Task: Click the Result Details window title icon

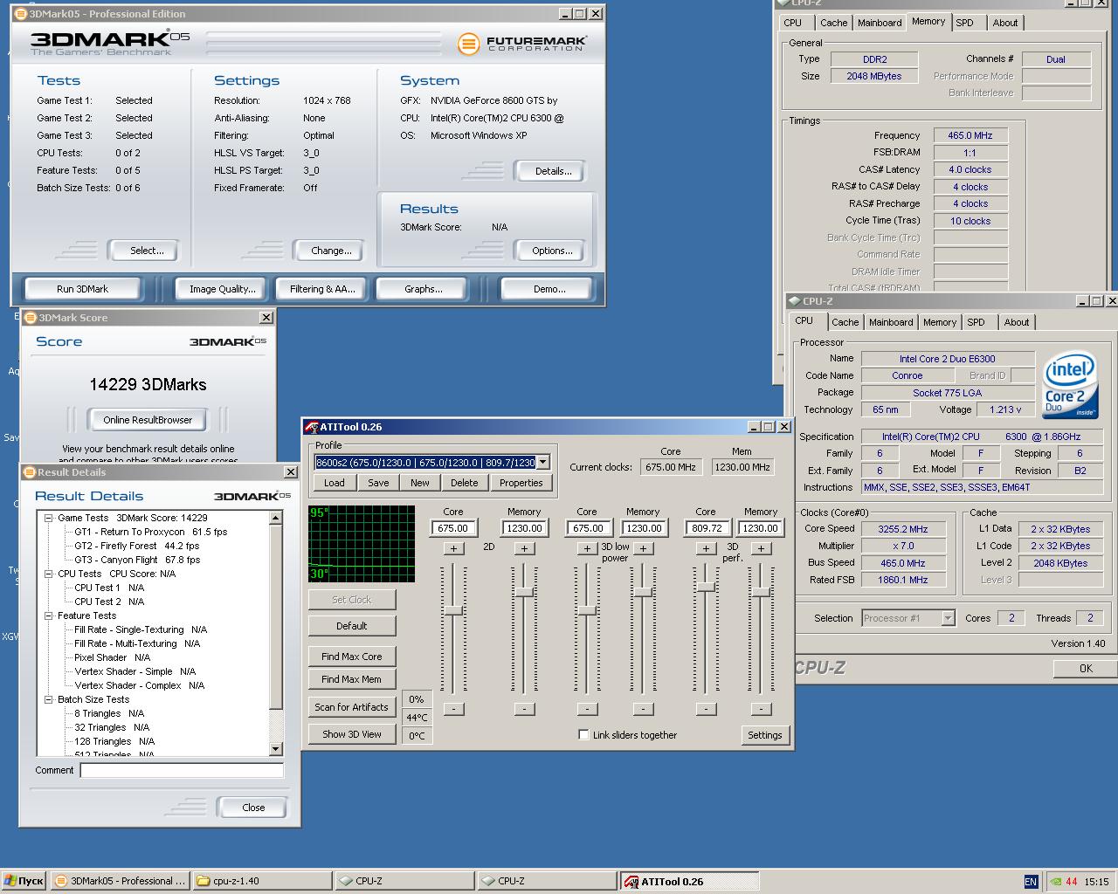Action: tap(30, 472)
